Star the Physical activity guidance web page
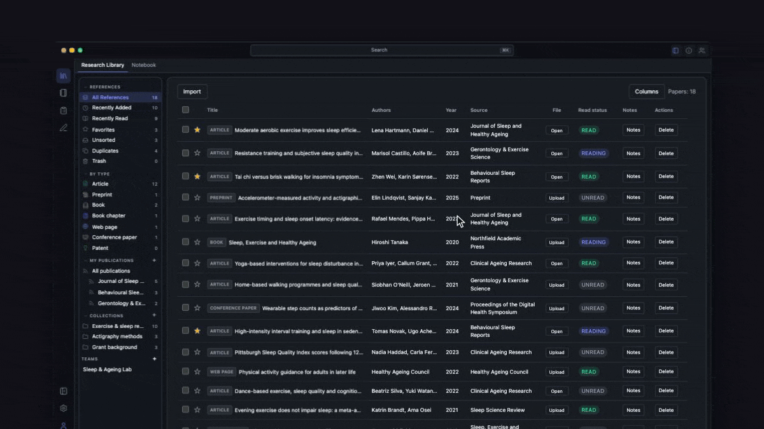 pos(197,372)
